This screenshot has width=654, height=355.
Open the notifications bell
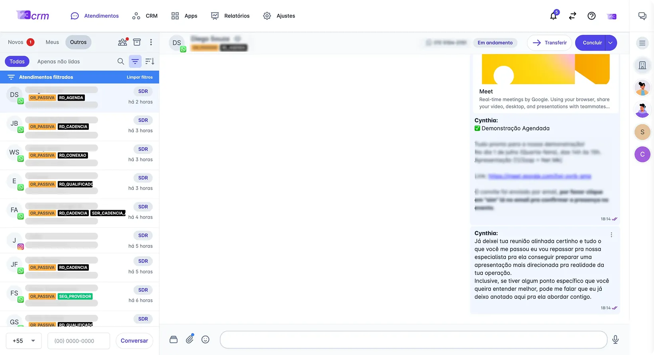coord(553,16)
